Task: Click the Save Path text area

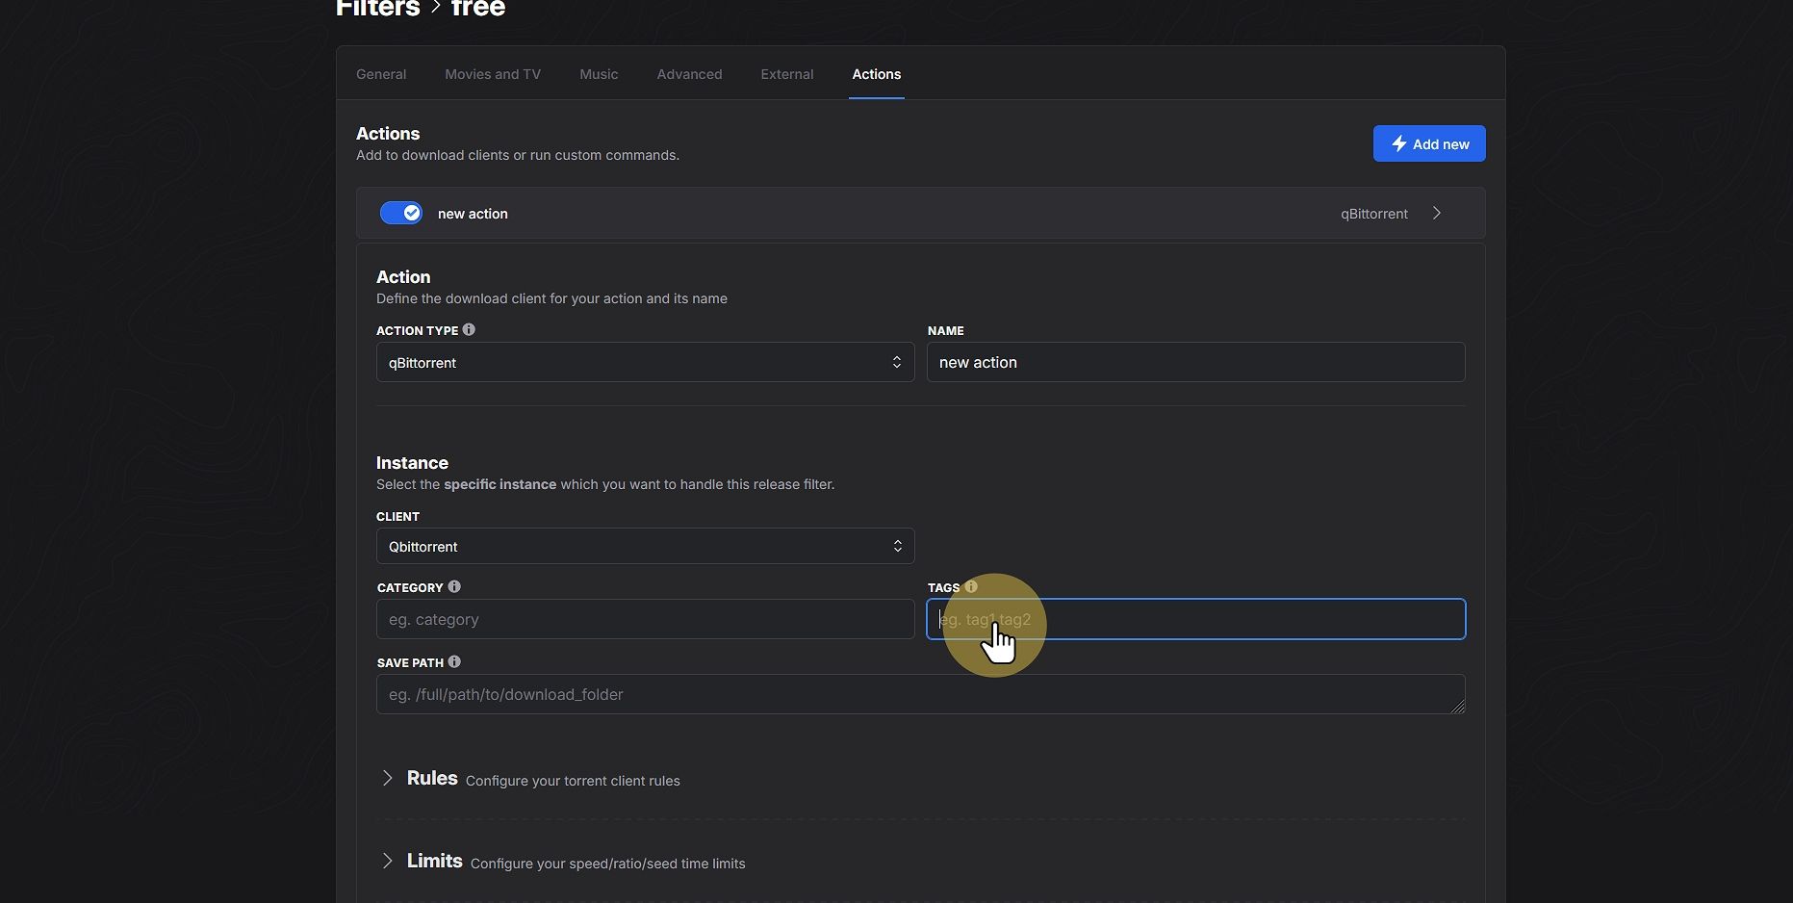Action: pos(921,694)
